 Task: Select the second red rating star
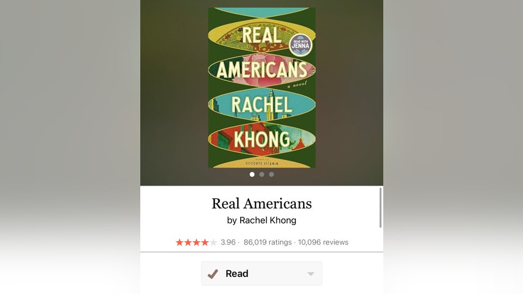pyautogui.click(x=188, y=242)
